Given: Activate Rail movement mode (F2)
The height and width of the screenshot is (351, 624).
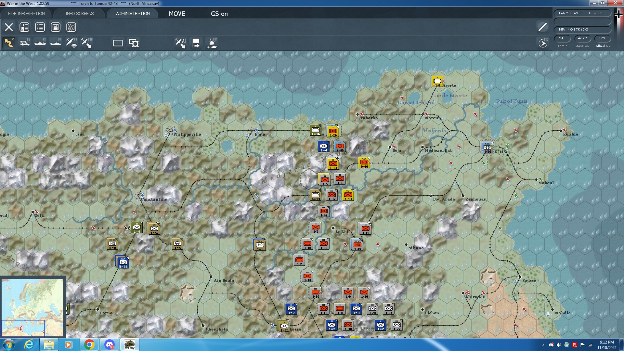Looking at the screenshot, I should 25,43.
